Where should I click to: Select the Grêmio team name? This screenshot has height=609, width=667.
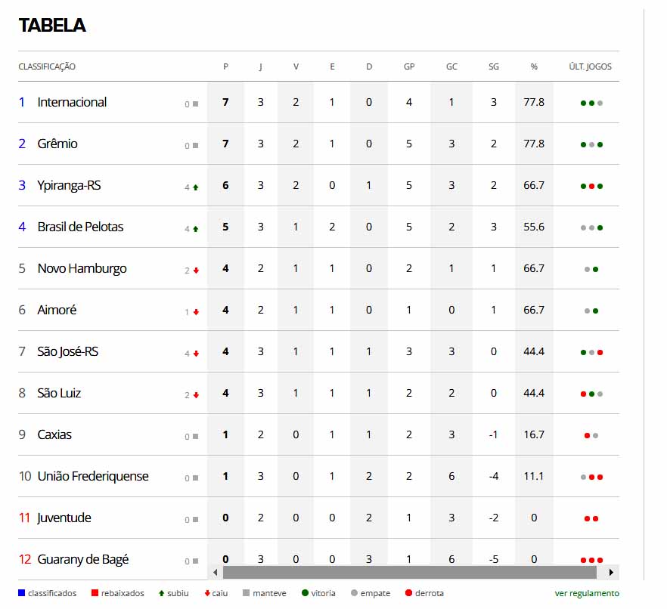click(x=57, y=144)
